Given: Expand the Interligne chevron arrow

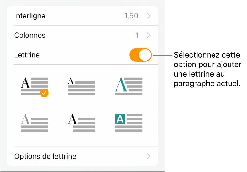Looking at the screenshot, I should pyautogui.click(x=149, y=16).
